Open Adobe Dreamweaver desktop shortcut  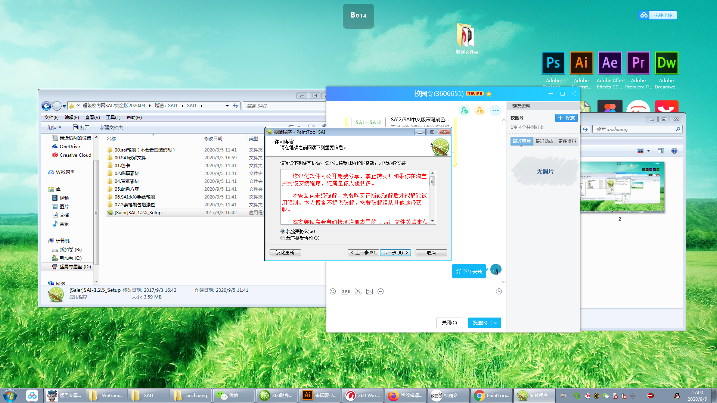click(x=667, y=63)
